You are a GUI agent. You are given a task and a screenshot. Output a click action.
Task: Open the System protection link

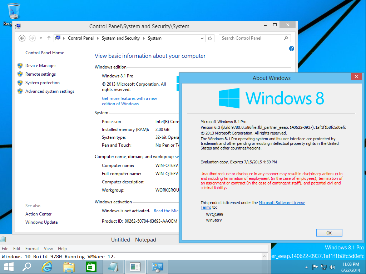click(x=43, y=83)
